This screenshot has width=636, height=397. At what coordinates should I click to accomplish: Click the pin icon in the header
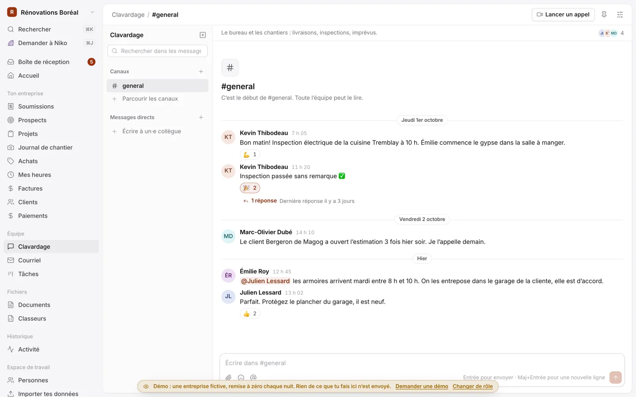(x=604, y=15)
